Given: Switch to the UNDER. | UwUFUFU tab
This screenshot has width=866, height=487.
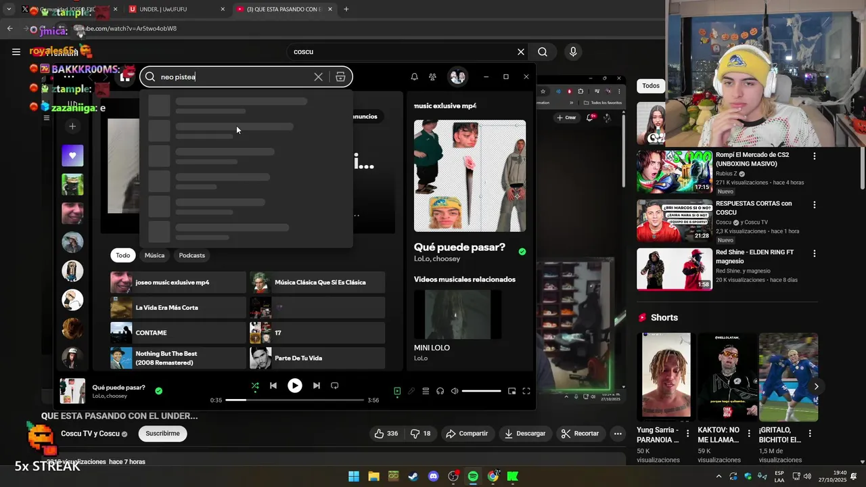Looking at the screenshot, I should coord(176,9).
